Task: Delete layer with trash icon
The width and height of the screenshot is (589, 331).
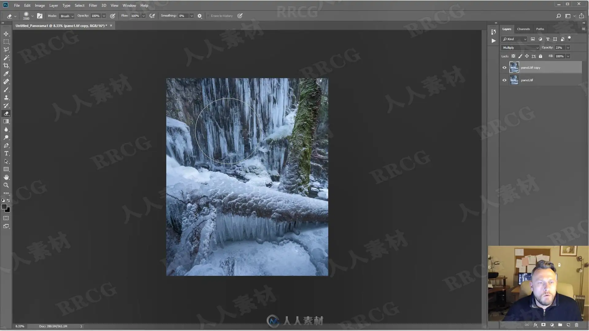Action: [x=576, y=325]
